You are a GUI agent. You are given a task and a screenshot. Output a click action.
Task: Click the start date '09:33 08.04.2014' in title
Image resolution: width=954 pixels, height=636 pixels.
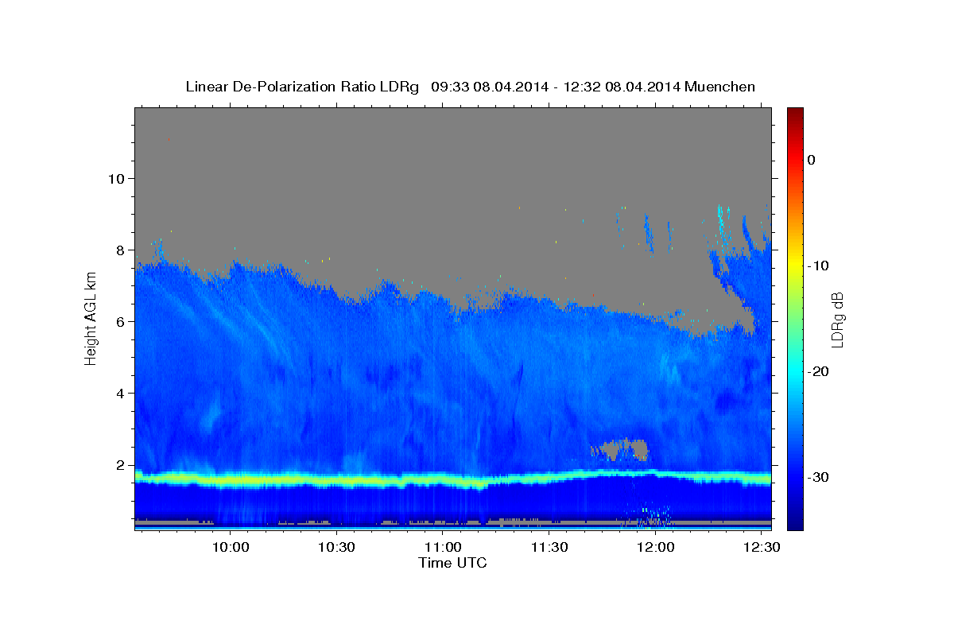click(490, 87)
